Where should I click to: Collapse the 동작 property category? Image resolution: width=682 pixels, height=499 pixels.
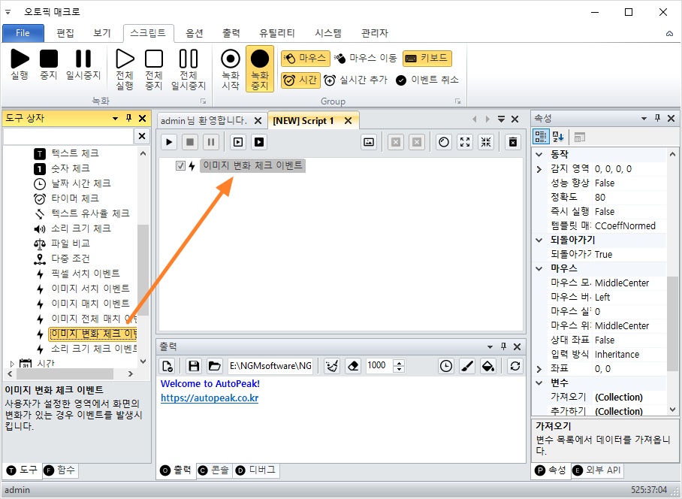tap(539, 155)
